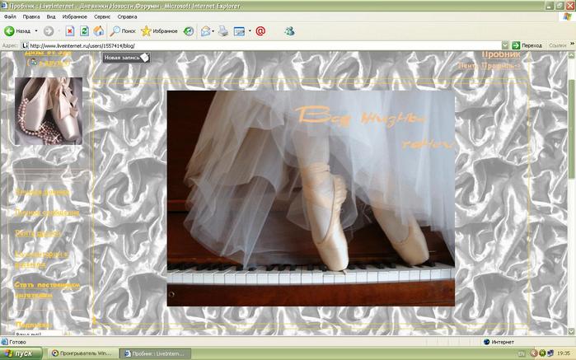Click the red @ toolbar icon

(260, 31)
